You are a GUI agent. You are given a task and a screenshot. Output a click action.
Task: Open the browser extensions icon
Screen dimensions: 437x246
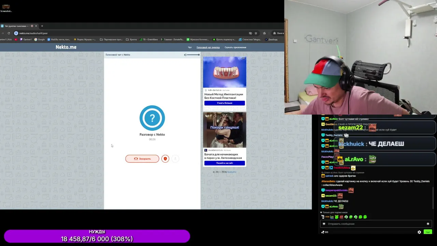tap(264, 33)
